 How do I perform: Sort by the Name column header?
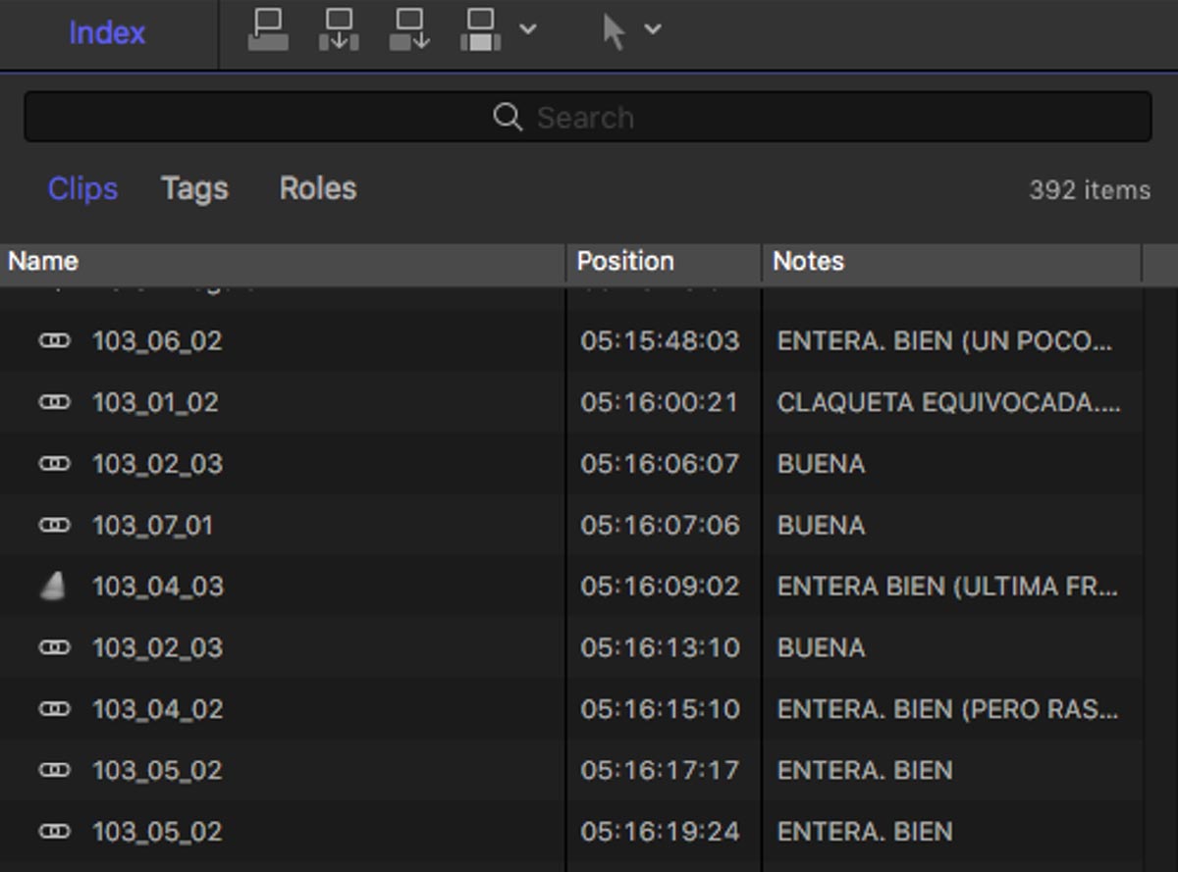(283, 261)
